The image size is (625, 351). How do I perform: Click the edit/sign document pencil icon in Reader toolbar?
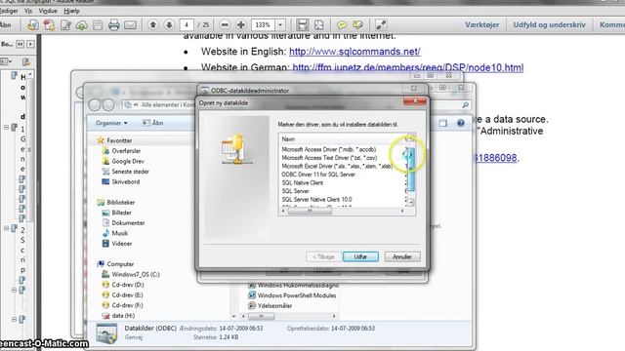pyautogui.click(x=65, y=25)
